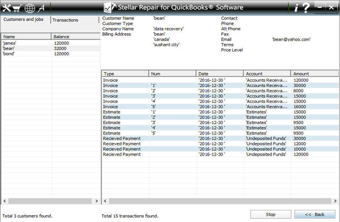This screenshot has height=222, width=340.
Task: Click right arrow of customers list scrollbar
Action: coord(96,201)
